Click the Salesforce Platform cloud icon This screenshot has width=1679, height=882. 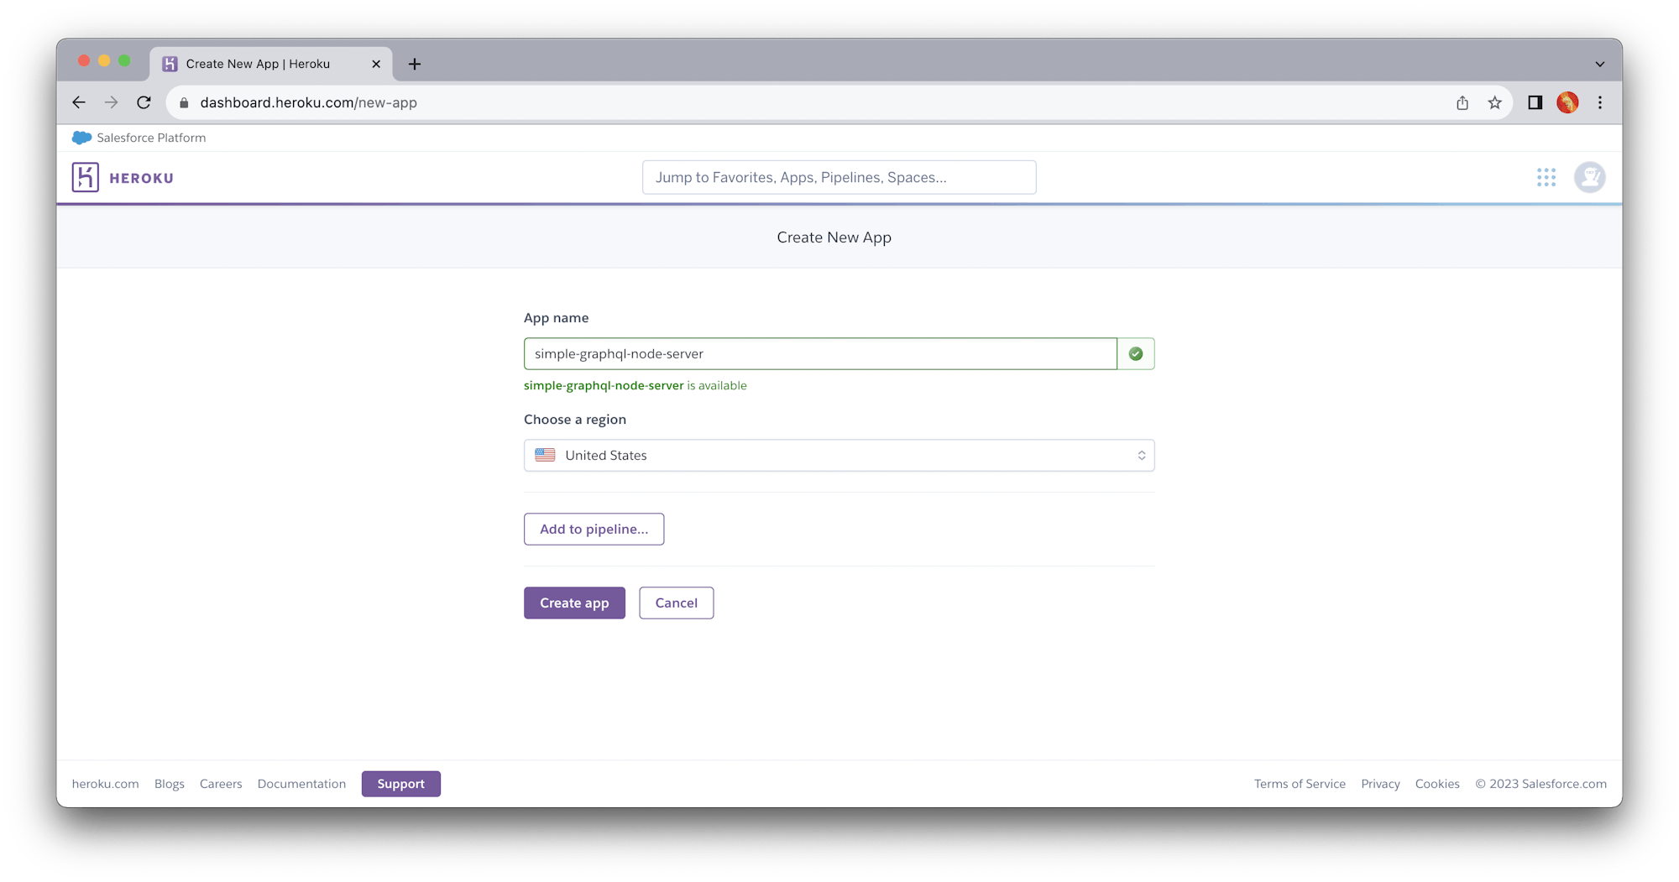click(81, 138)
